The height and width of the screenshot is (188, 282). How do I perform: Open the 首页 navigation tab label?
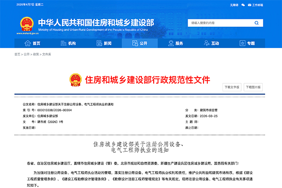(x=37, y=43)
